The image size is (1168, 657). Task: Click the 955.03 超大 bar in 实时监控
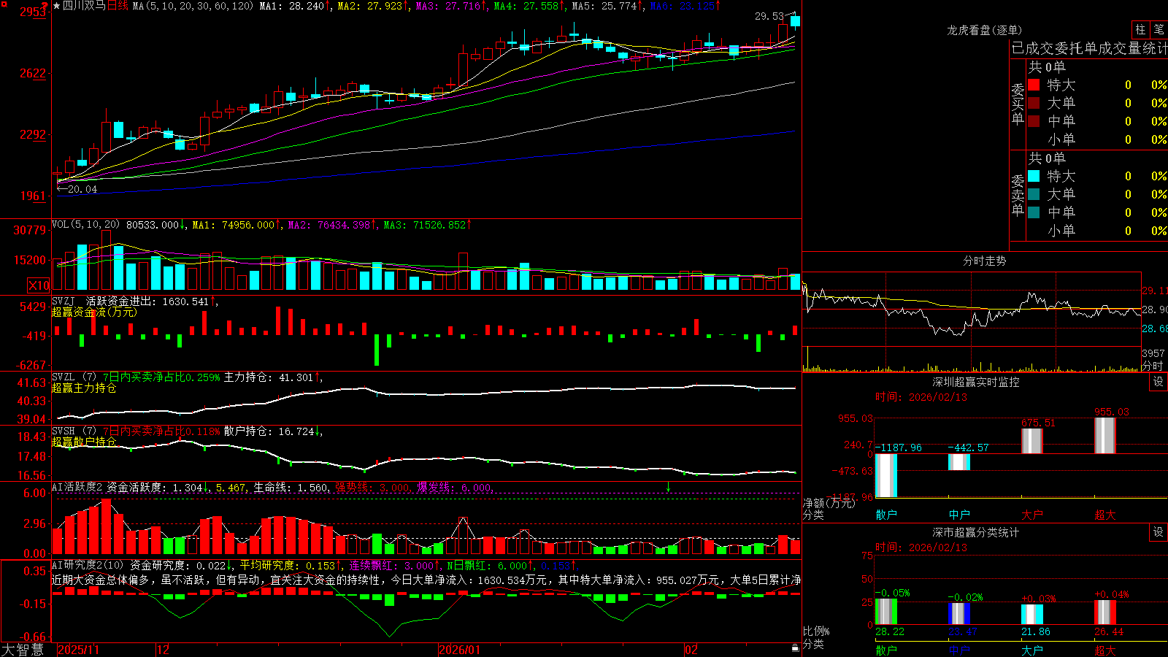tap(1105, 435)
